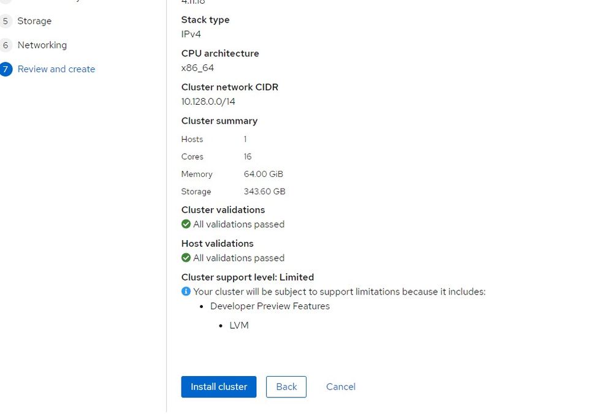The width and height of the screenshot is (613, 414).
Task: Click the Cluster support level: Limited heading
Action: [248, 277]
